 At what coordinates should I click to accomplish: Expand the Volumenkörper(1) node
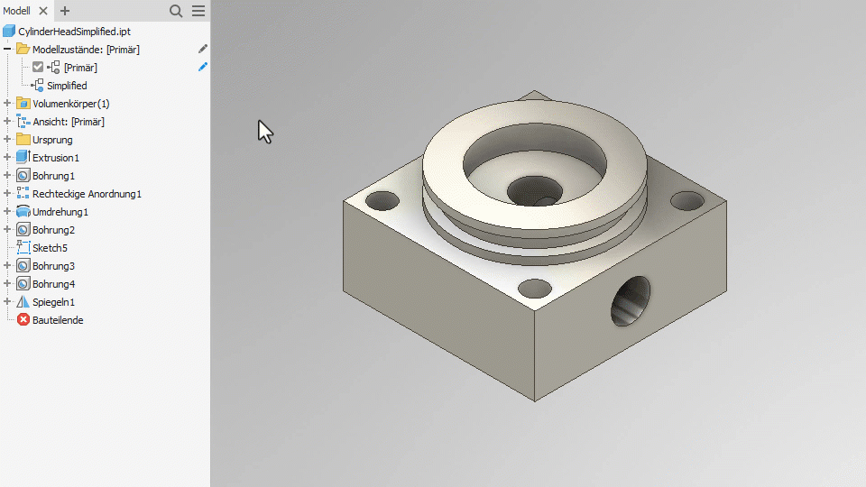coord(7,103)
